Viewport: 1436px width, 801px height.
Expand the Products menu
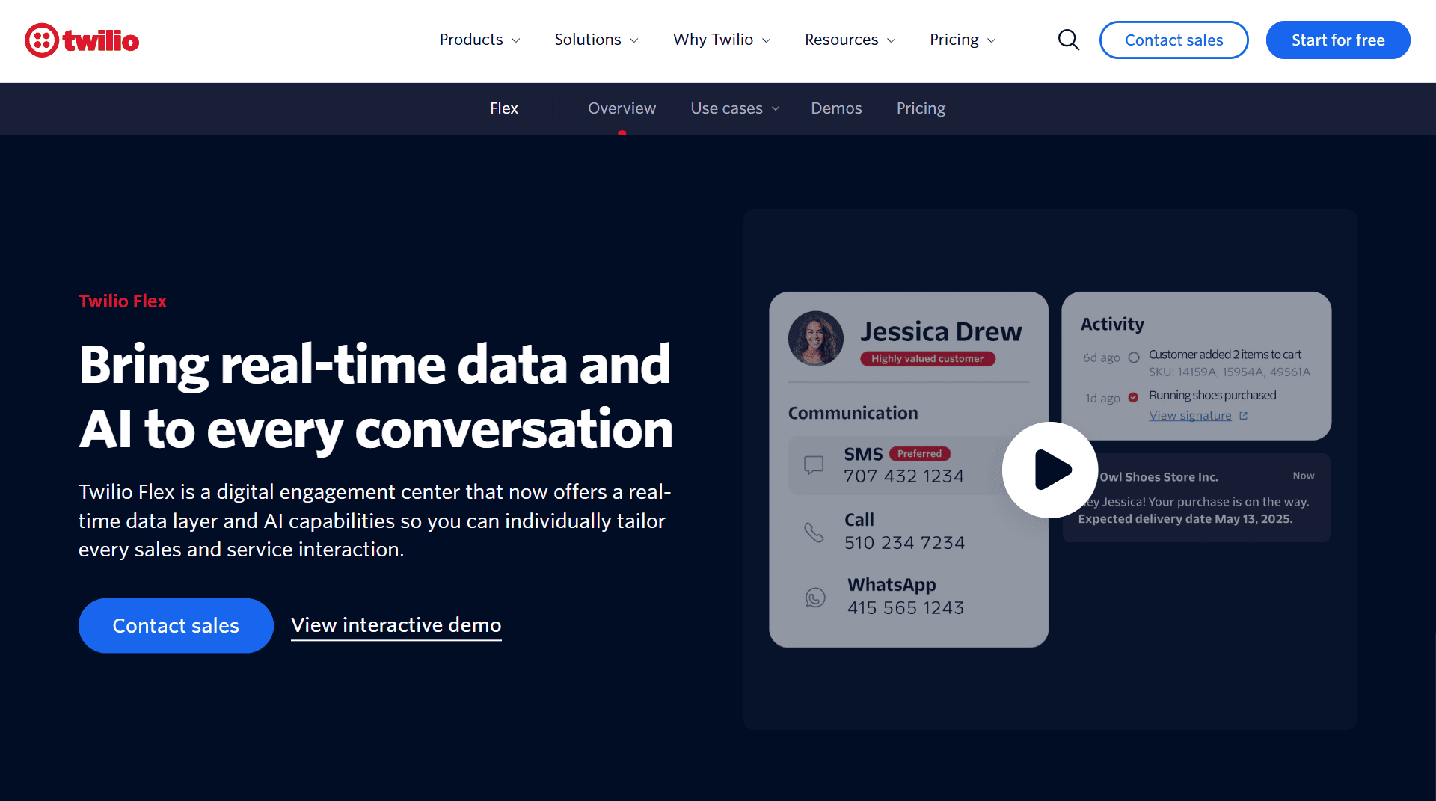(479, 40)
